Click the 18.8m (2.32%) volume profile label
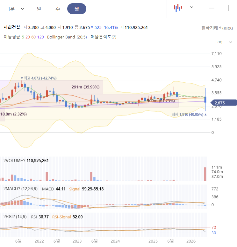This screenshot has width=237, height=247. (13, 114)
